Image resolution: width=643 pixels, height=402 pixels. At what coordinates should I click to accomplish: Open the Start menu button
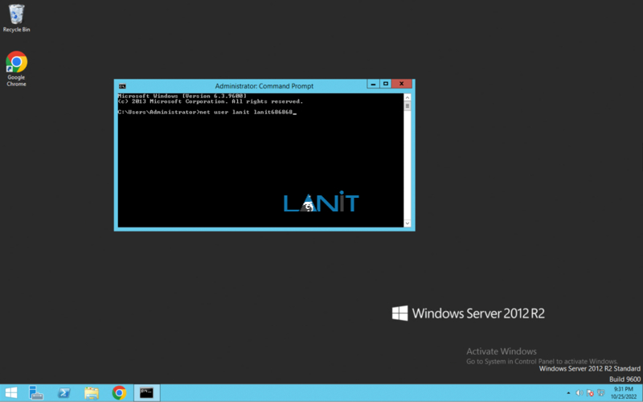pyautogui.click(x=11, y=392)
